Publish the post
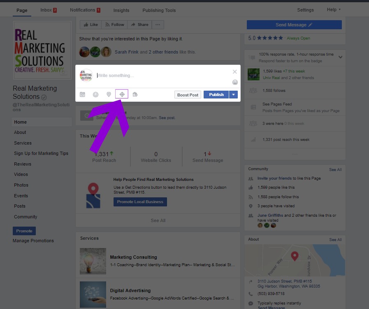Image resolution: width=369 pixels, height=309 pixels. (216, 94)
